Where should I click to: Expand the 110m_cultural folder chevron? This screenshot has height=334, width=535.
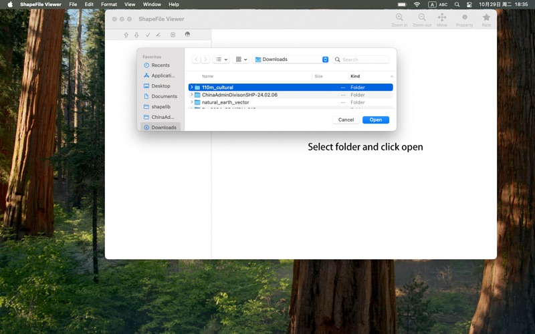click(x=192, y=88)
